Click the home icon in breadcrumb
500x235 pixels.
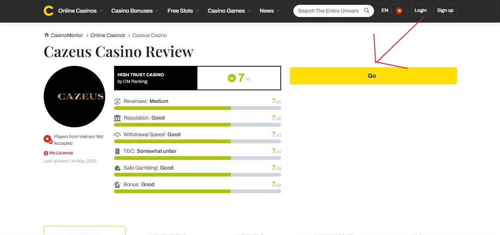[x=47, y=35]
